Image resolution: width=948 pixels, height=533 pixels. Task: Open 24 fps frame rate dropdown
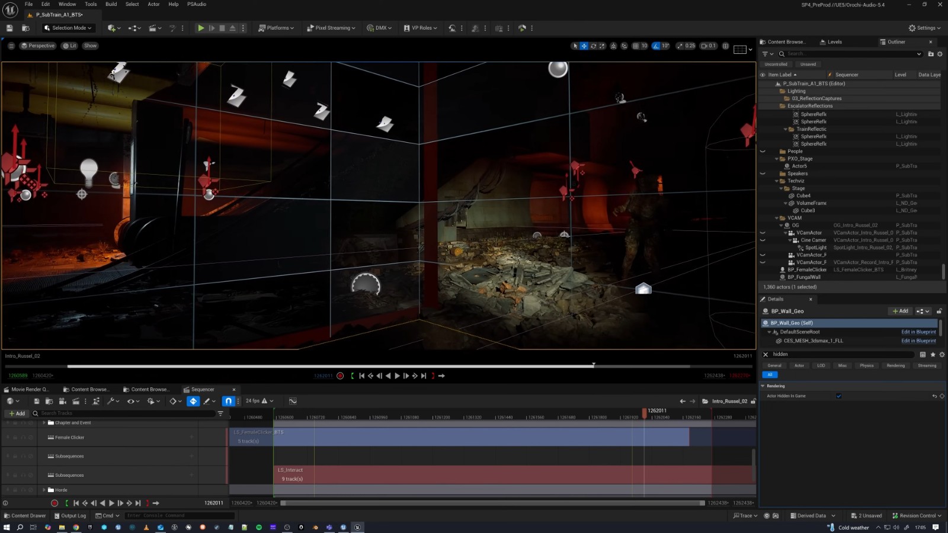pyautogui.click(x=260, y=401)
